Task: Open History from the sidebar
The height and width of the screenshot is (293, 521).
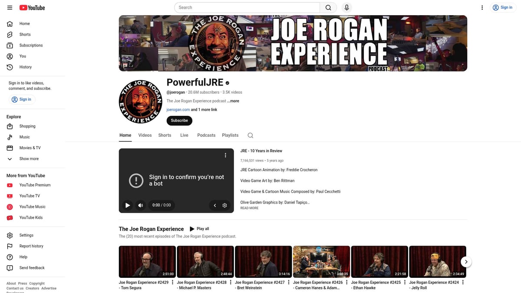Action: (x=25, y=67)
